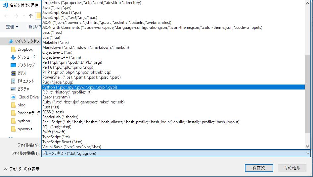
Task: Choose R (*.r) file type
Action: (x=173, y=92)
